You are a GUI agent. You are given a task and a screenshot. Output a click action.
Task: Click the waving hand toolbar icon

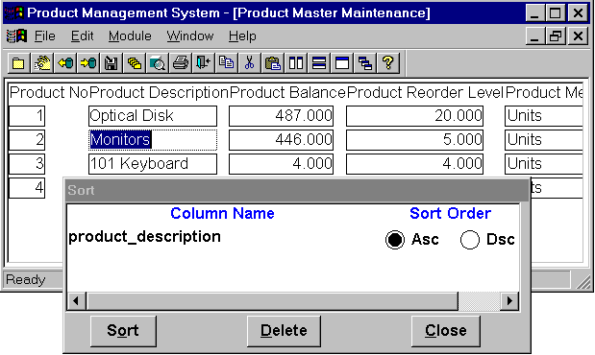42,63
